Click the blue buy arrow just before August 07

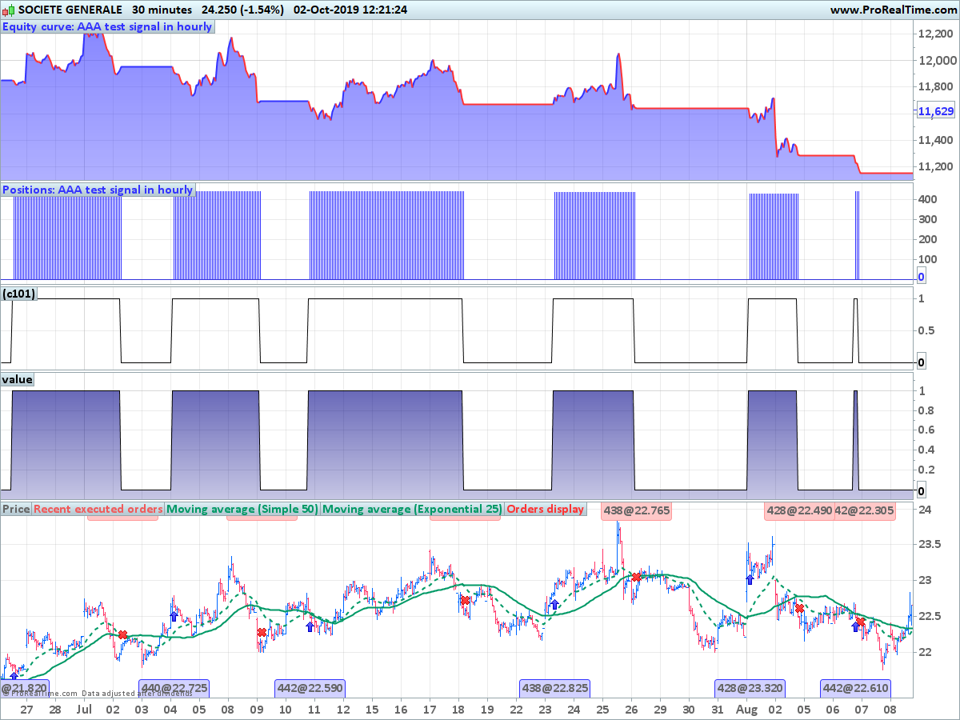coord(855,626)
